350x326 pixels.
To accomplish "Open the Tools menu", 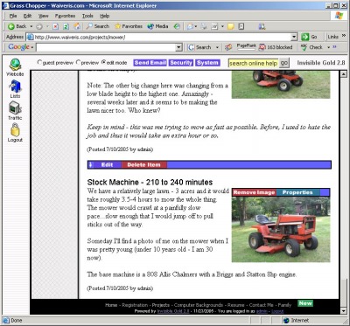I will pos(87,16).
